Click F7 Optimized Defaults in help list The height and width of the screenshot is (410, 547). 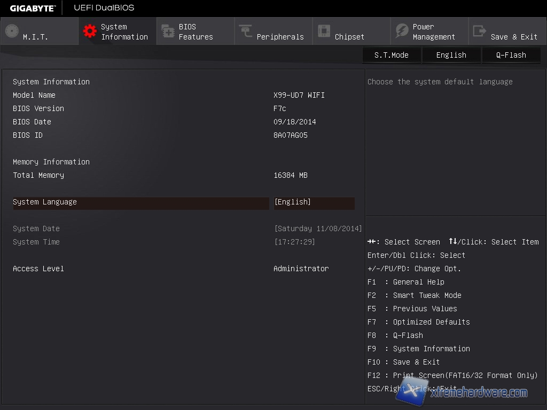click(x=418, y=322)
